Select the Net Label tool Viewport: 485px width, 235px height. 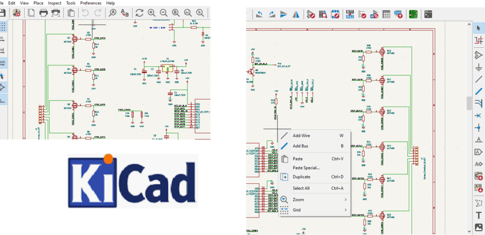479,139
